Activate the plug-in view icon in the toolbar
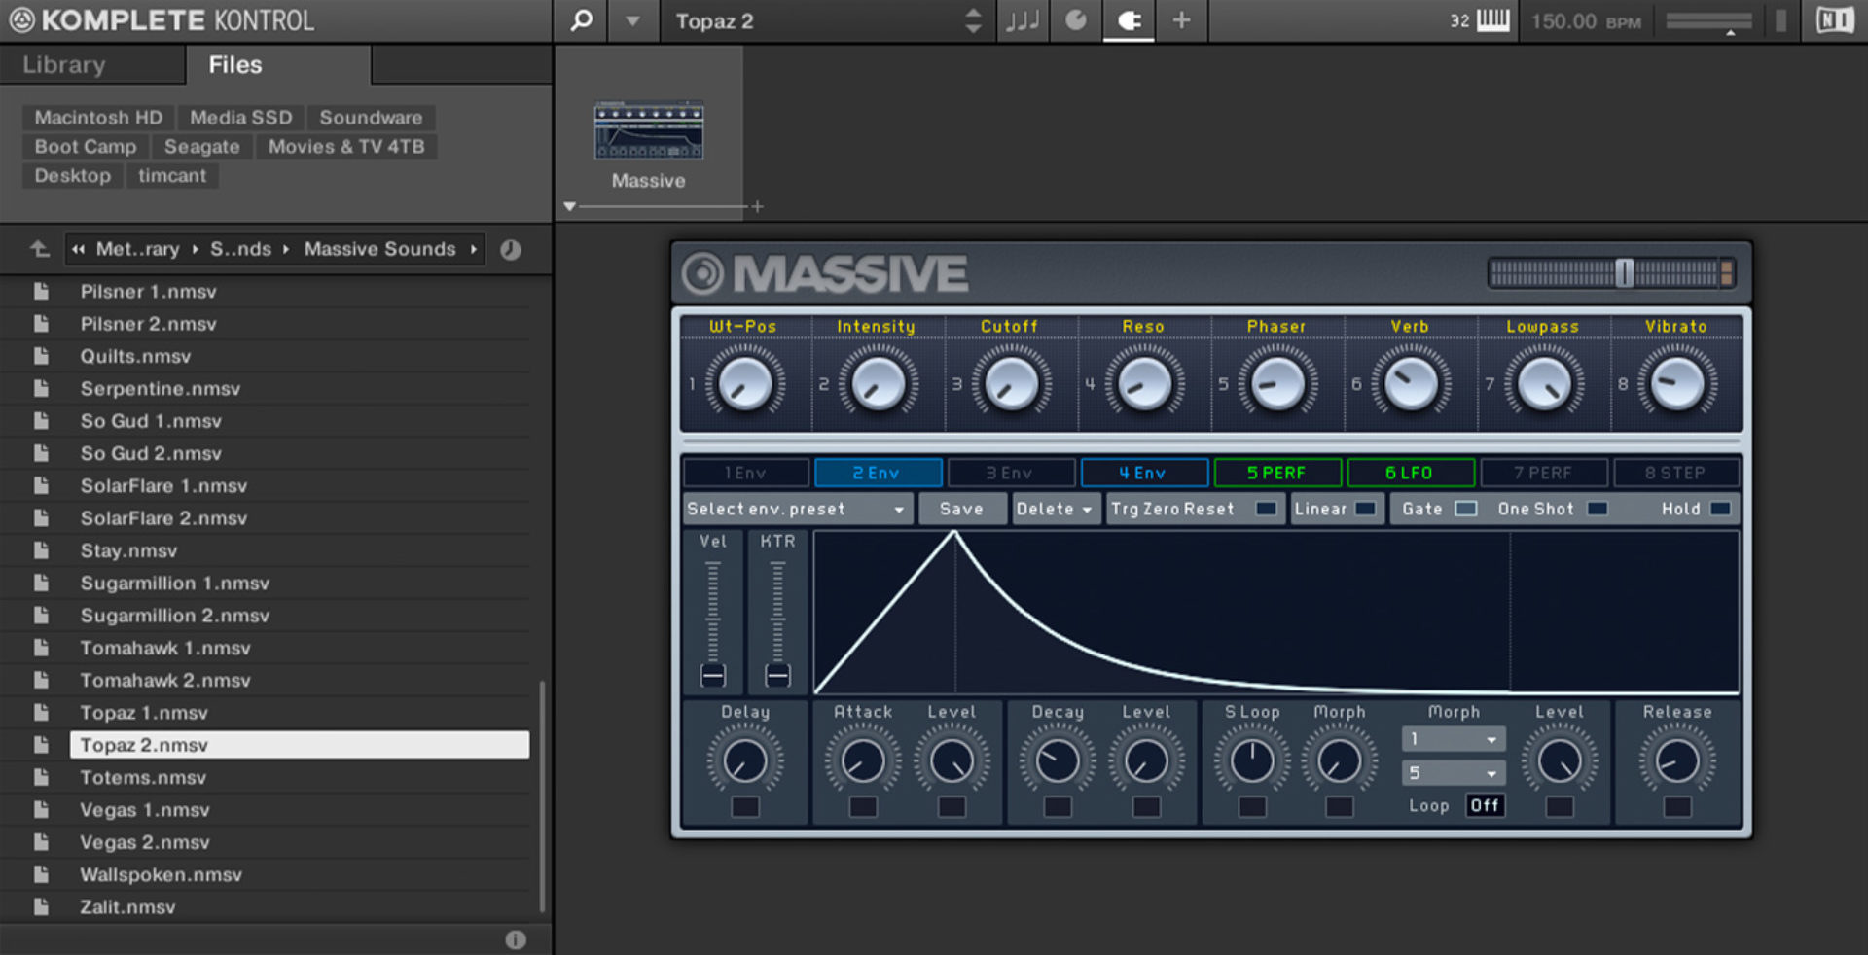1868x955 pixels. tap(1129, 20)
